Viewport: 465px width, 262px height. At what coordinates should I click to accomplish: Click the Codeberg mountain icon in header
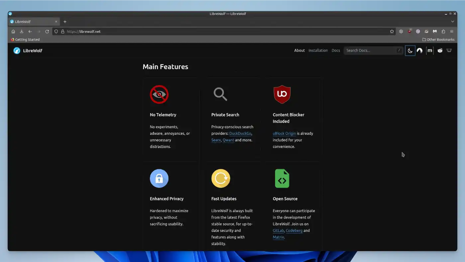[419, 51]
